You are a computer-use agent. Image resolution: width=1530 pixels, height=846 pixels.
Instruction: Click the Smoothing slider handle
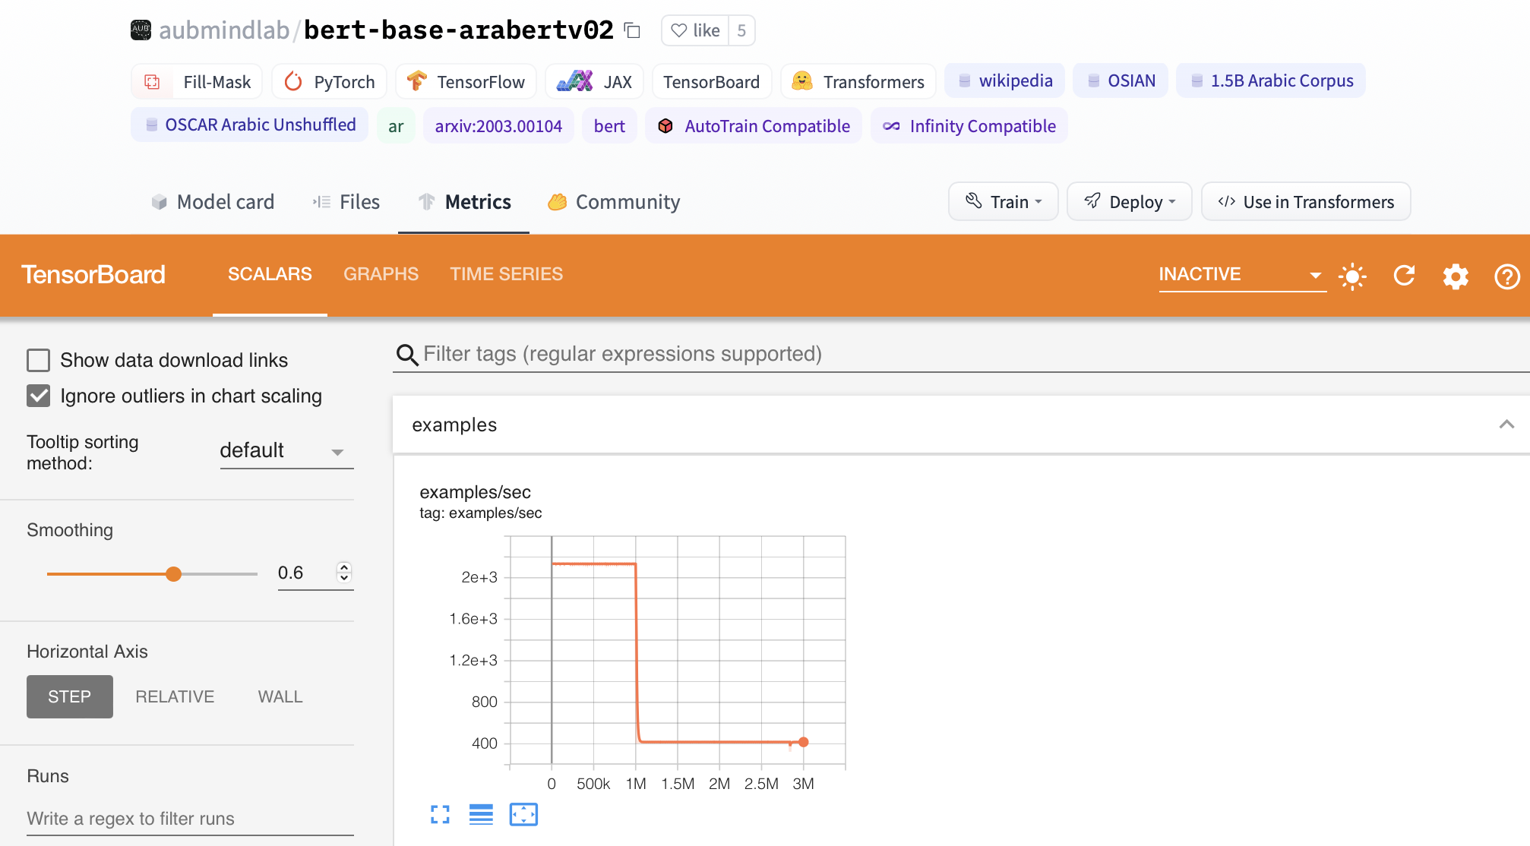[x=174, y=573]
